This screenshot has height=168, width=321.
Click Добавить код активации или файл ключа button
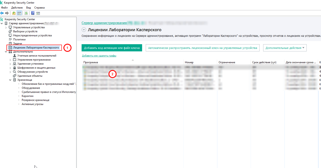(x=112, y=48)
